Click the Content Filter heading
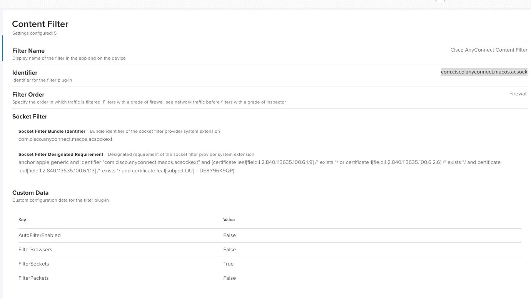531x299 pixels. 40,24
